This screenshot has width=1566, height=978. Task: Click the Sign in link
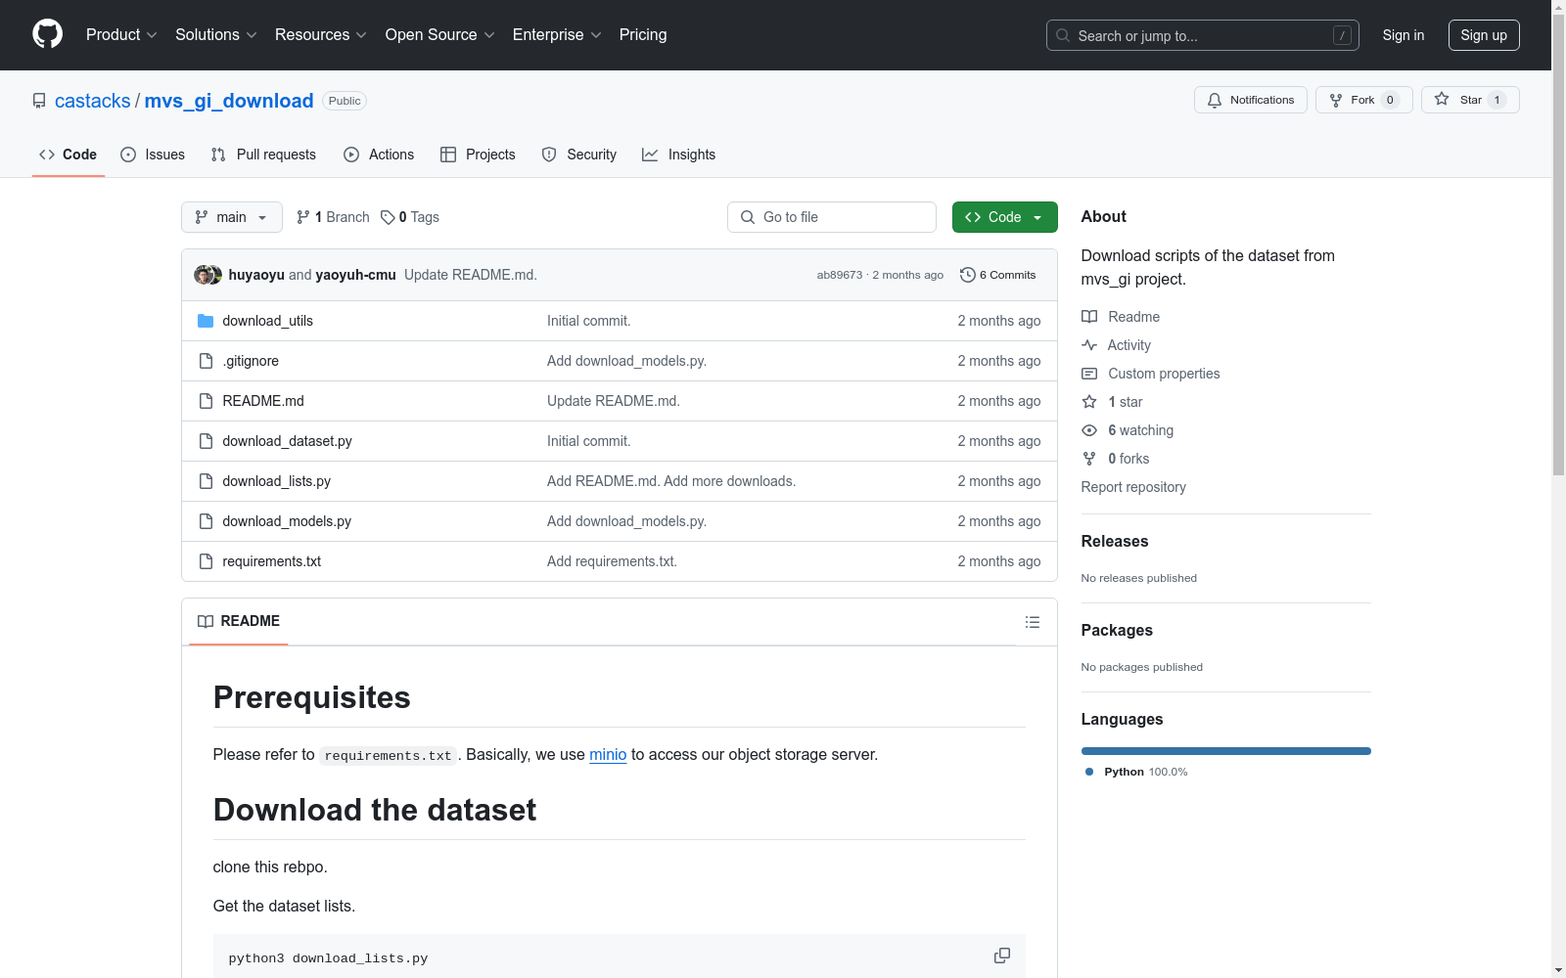pyautogui.click(x=1404, y=35)
